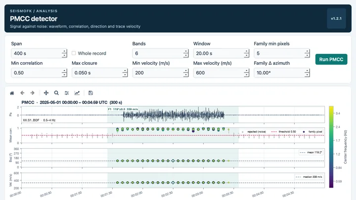Image resolution: width=356 pixels, height=200 pixels.
Task: Click the diamond marker in the Baz plot
Action: [173, 161]
